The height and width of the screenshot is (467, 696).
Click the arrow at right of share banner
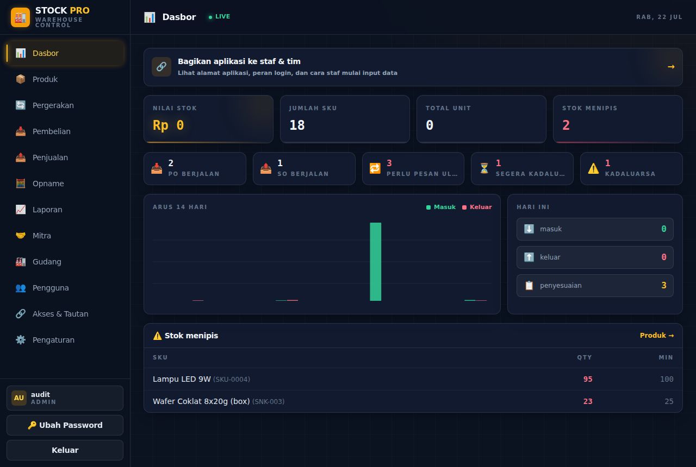[x=671, y=67]
